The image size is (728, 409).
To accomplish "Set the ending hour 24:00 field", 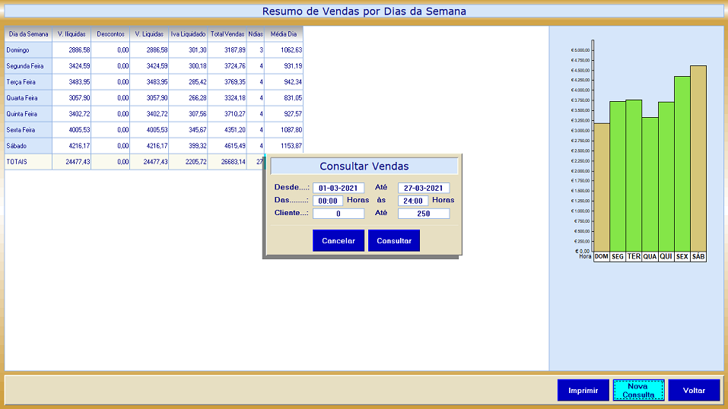I will click(x=413, y=201).
